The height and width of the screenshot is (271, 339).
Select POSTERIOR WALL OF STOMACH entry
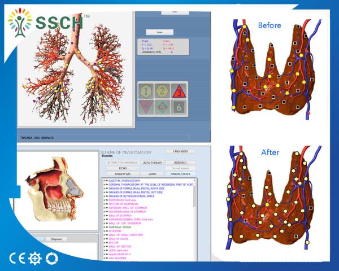click(127, 212)
